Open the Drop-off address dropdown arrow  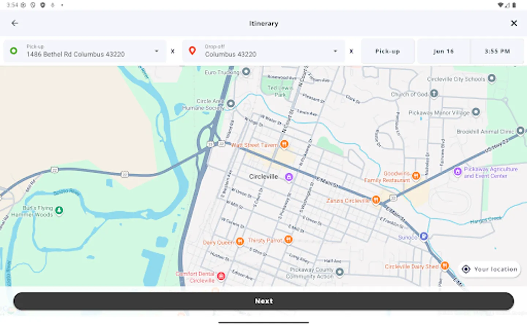(x=335, y=51)
